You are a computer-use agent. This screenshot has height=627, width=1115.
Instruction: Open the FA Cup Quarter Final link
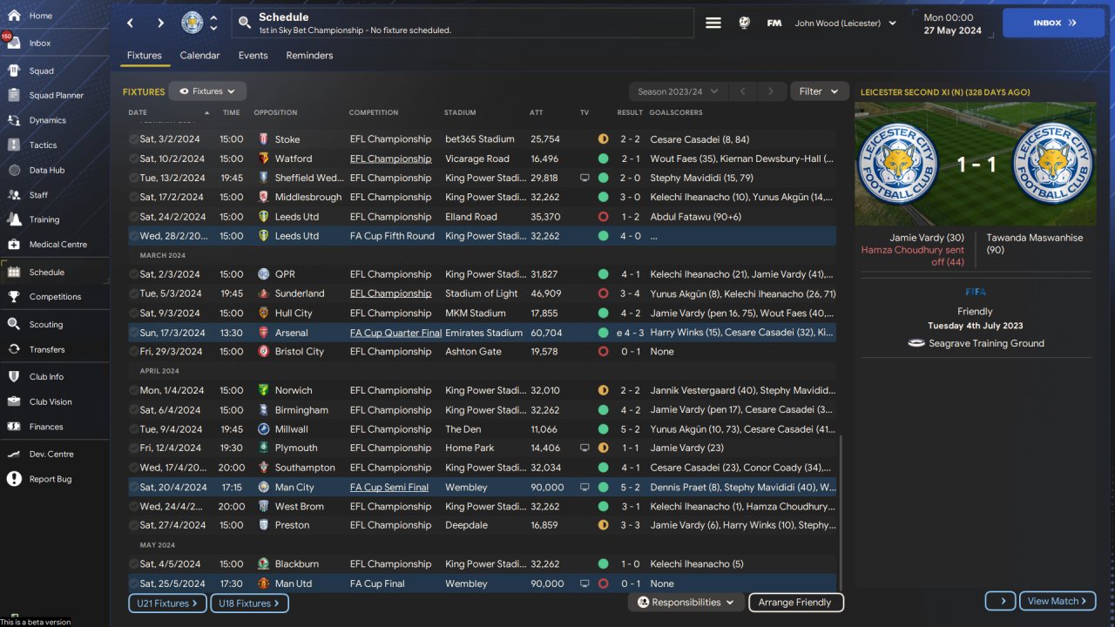click(x=395, y=333)
